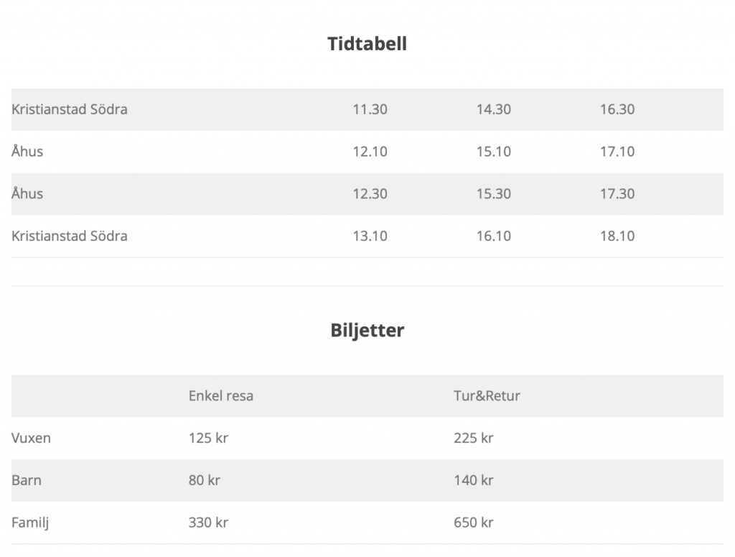Click the Tidtabell heading
735x557 pixels.
click(367, 44)
